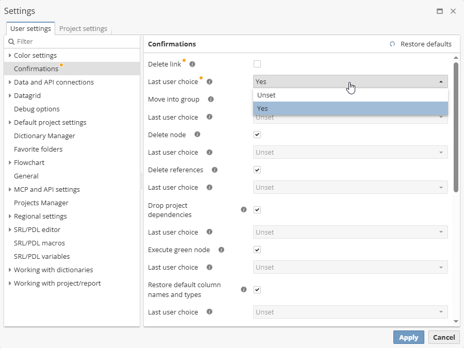Disable the Delete references confirmation checkbox
The width and height of the screenshot is (464, 348).
point(257,170)
